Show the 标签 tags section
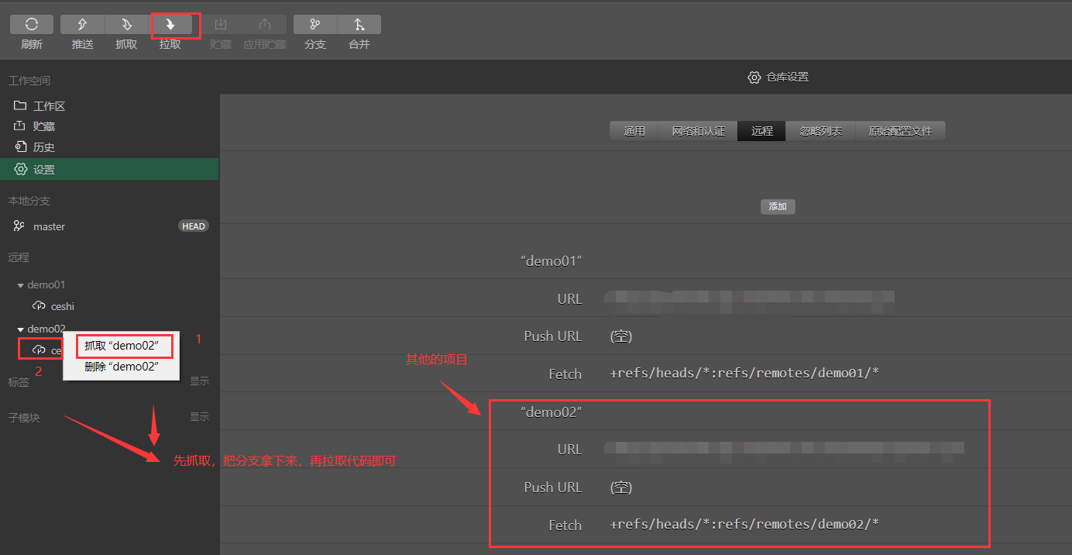Image resolution: width=1072 pixels, height=555 pixels. [199, 381]
